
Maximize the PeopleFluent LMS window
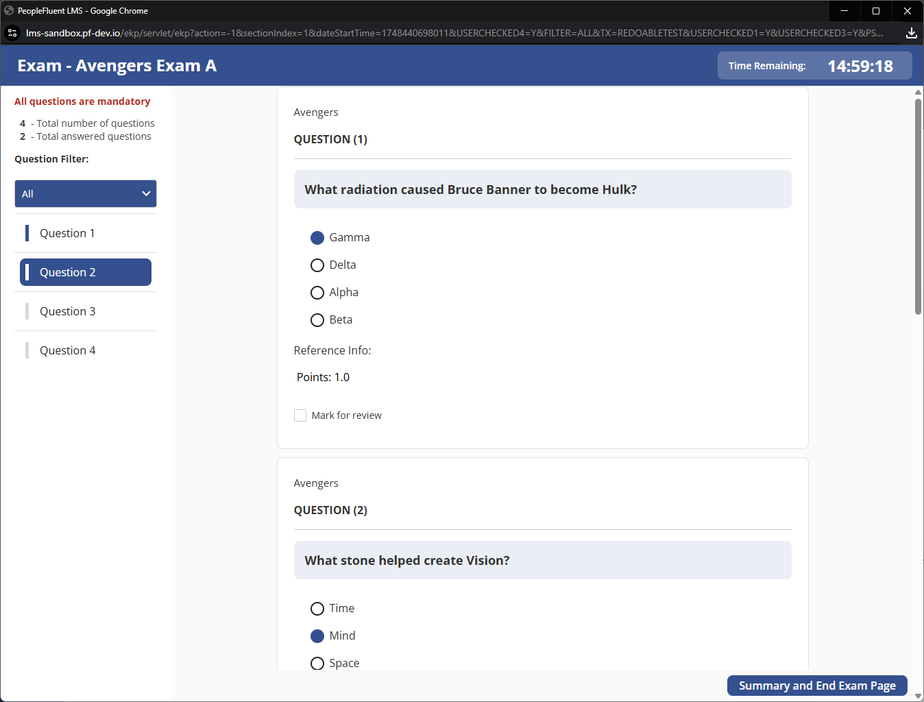tap(876, 11)
